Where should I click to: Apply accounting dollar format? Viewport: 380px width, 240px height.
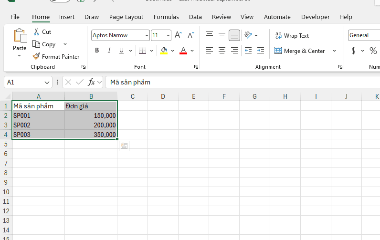click(354, 51)
